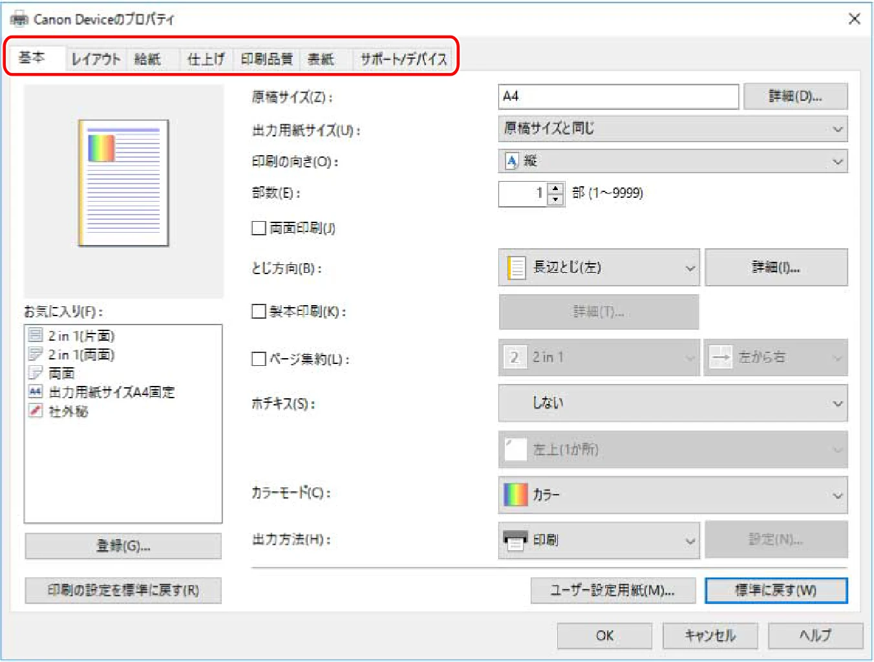Click the 部数 copies number field

click(x=522, y=193)
